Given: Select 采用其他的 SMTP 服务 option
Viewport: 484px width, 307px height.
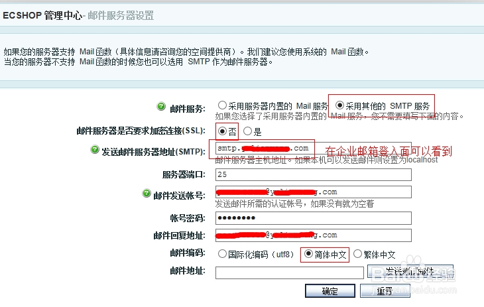Looking at the screenshot, I should tap(339, 105).
